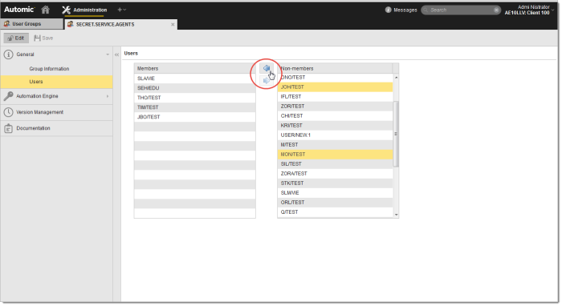Select non-member USER/NEW.1
This screenshot has width=562, height=306.
(x=335, y=135)
